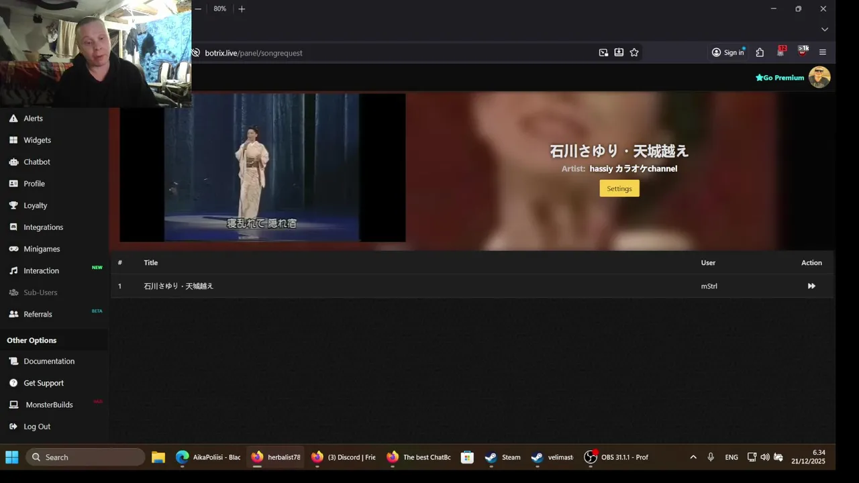Click the botrix.live address bar
Image resolution: width=859 pixels, height=483 pixels.
tap(396, 53)
